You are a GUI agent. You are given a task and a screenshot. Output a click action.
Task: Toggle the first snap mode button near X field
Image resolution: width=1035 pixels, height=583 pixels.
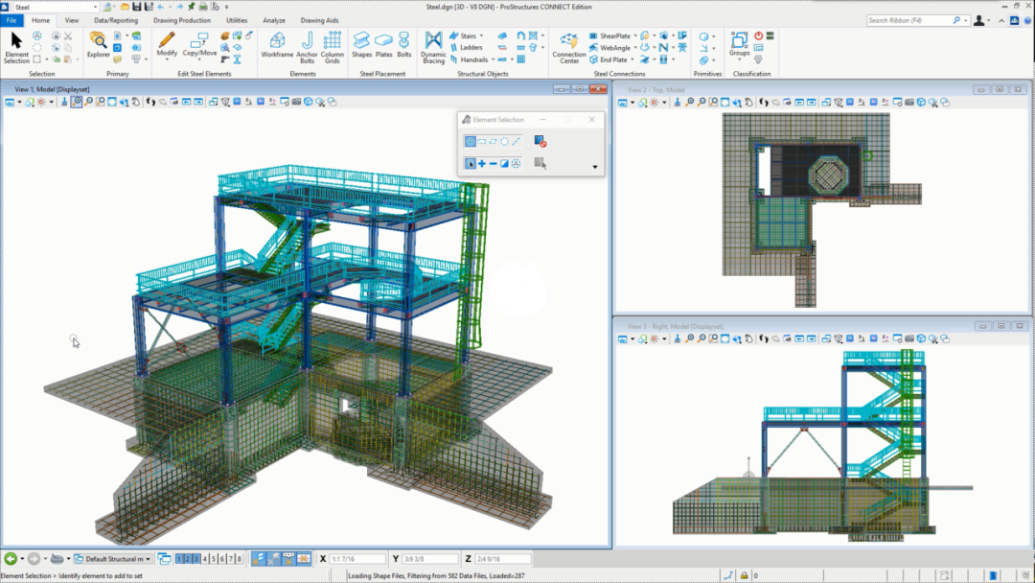pyautogui.click(x=258, y=559)
